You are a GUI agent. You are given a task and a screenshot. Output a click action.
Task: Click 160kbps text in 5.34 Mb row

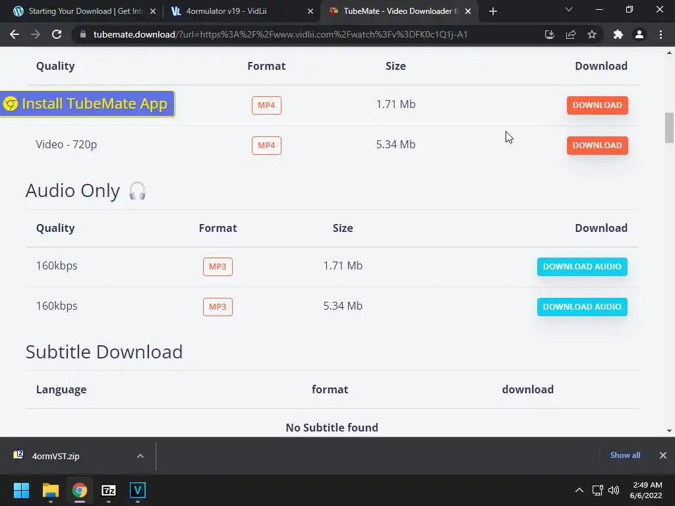tap(57, 306)
